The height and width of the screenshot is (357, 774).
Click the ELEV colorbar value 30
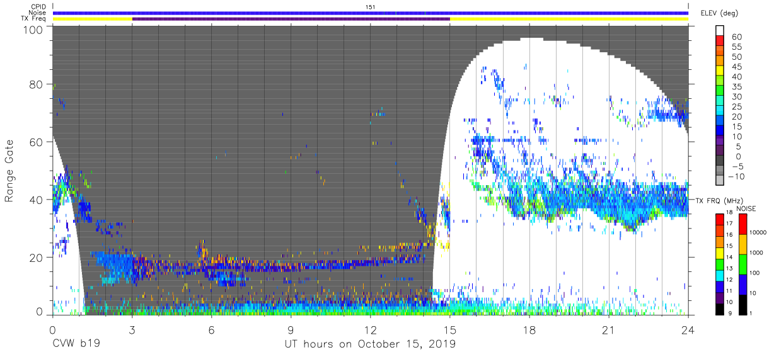736,96
